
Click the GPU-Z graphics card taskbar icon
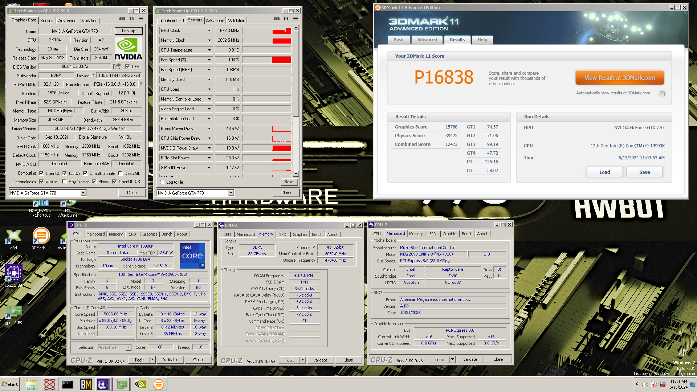click(x=122, y=384)
